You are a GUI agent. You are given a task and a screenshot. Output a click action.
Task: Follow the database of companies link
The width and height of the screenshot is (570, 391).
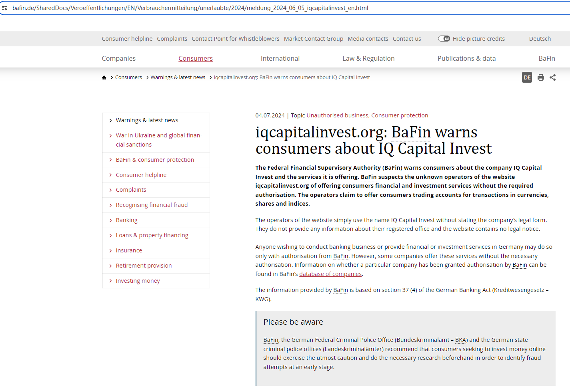(330, 274)
